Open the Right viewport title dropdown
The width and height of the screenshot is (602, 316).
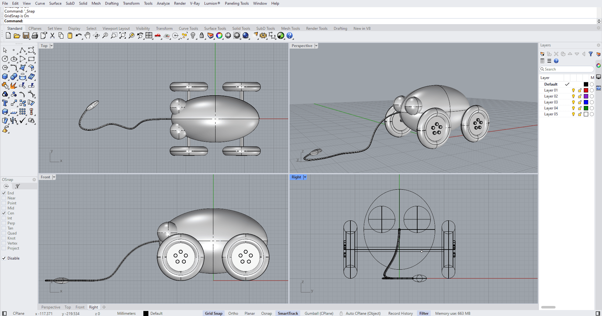(305, 177)
